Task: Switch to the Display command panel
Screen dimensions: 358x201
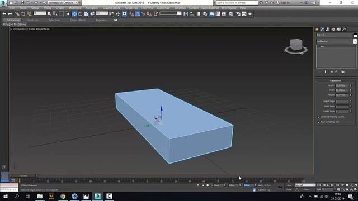Action: pyautogui.click(x=338, y=30)
